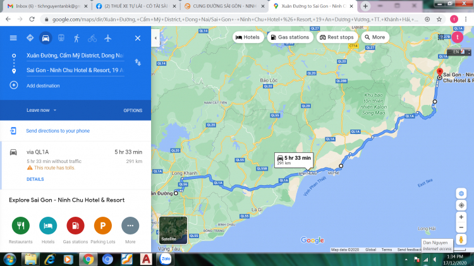Open AutoCAD from taskbar
This screenshot has width=474, height=266.
pyautogui.click(x=146, y=259)
